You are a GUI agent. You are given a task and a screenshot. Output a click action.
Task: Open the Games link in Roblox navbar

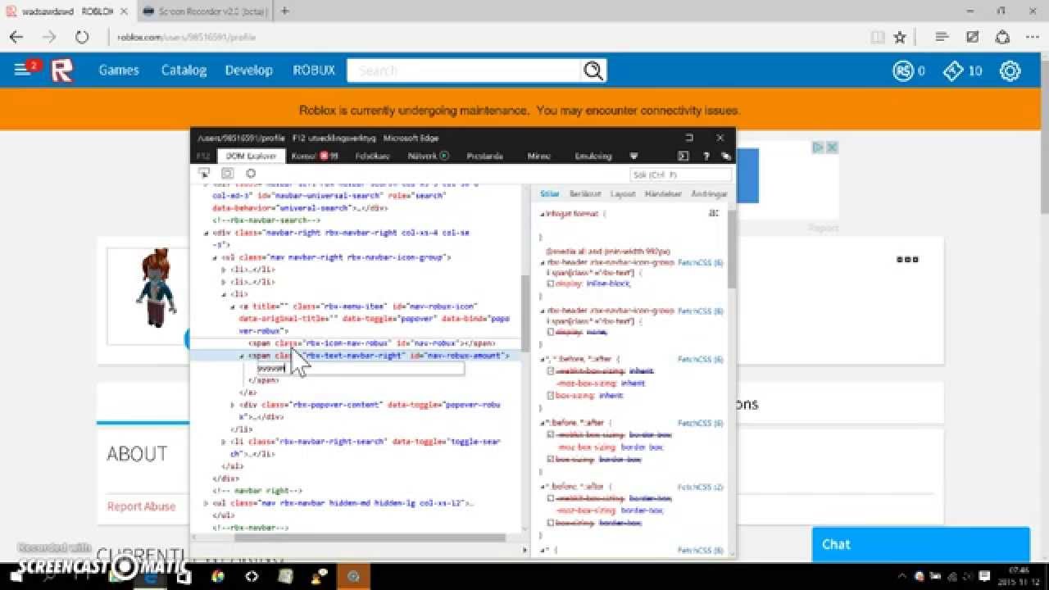point(119,70)
